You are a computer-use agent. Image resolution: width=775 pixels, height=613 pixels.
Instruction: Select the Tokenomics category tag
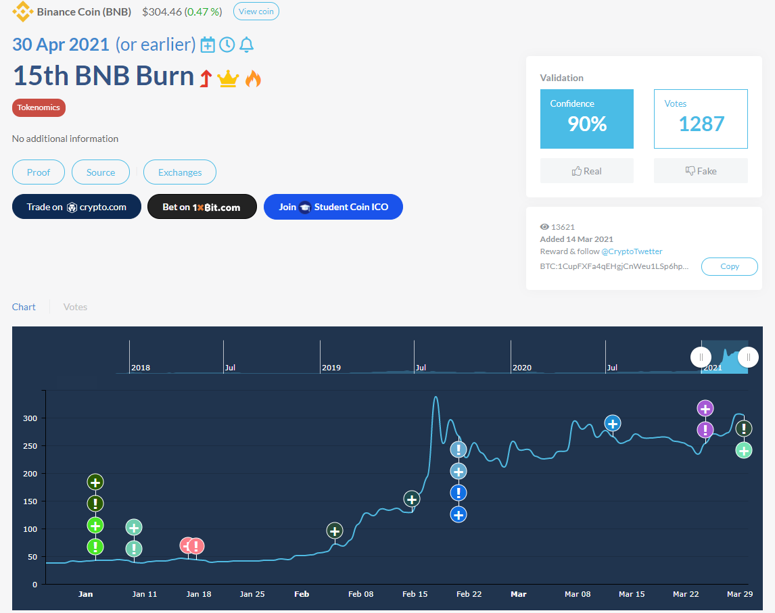click(x=39, y=107)
